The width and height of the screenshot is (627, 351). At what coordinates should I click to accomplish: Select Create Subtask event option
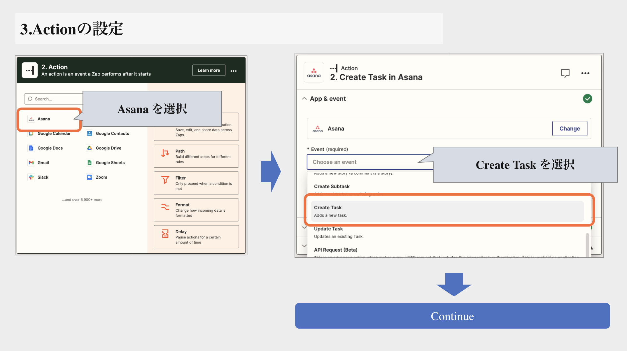pyautogui.click(x=332, y=186)
